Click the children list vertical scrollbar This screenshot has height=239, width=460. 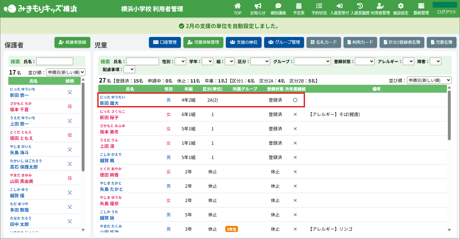point(449,115)
